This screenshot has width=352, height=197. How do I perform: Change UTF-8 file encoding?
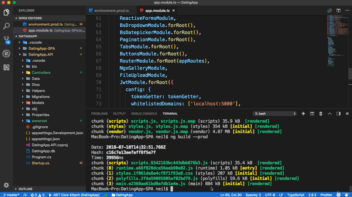tap(270, 195)
